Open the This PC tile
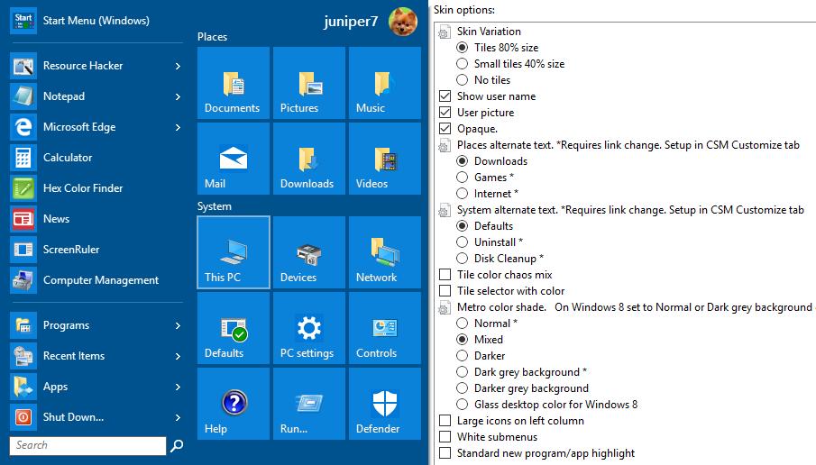Viewport: 816px width, 465px height. pos(234,252)
